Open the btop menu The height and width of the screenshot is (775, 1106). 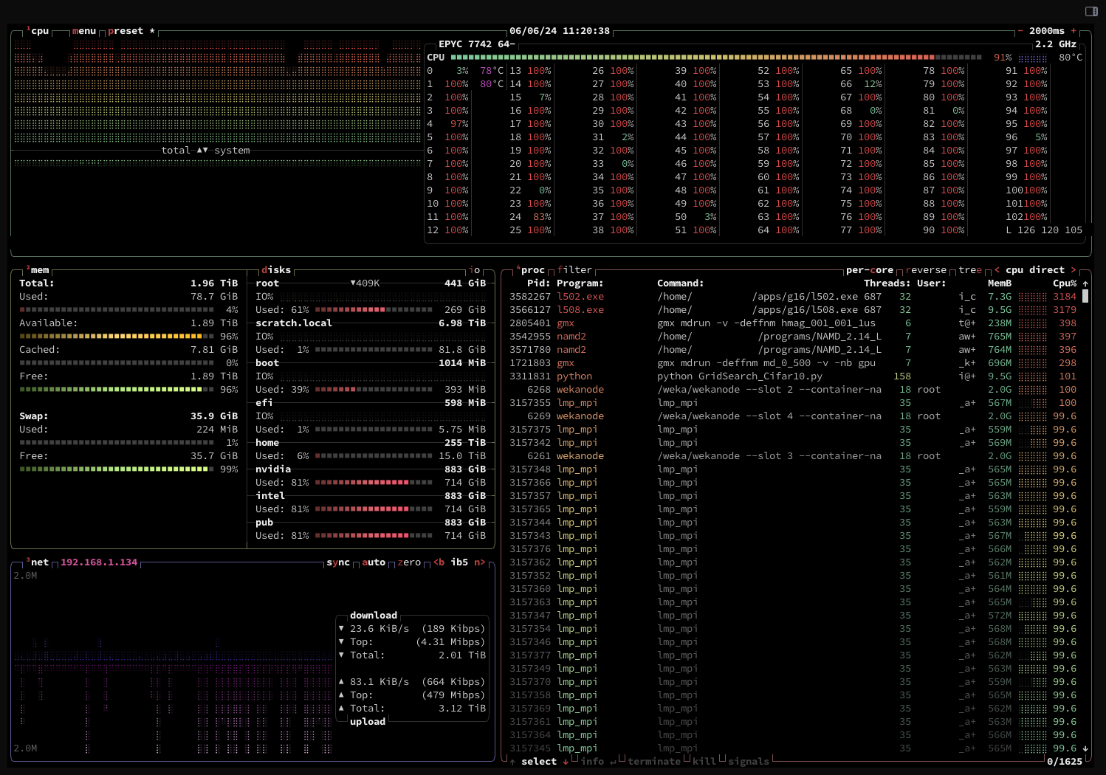click(84, 31)
